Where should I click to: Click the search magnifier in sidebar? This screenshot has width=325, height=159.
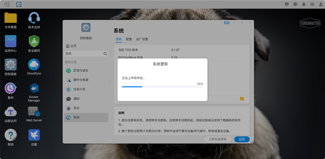105,54
